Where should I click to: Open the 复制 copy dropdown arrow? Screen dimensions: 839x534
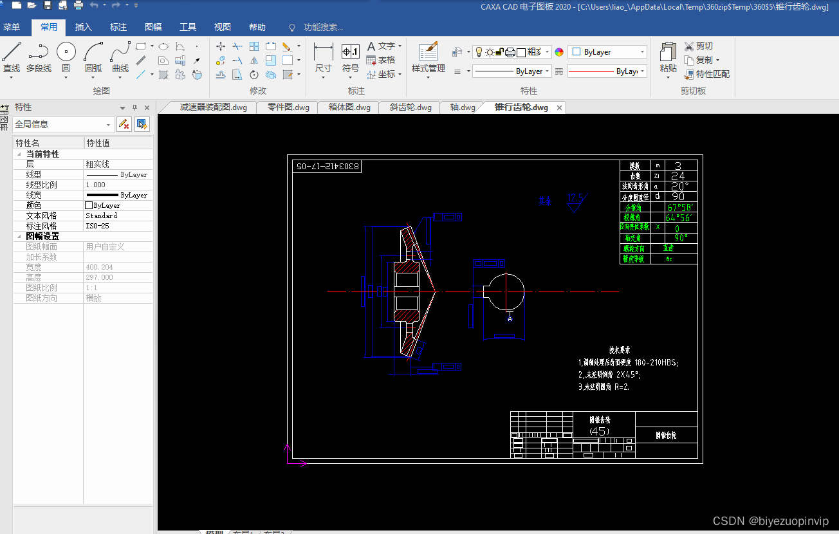[x=717, y=60]
